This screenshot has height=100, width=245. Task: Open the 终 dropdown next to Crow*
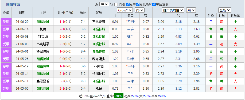click(140, 10)
